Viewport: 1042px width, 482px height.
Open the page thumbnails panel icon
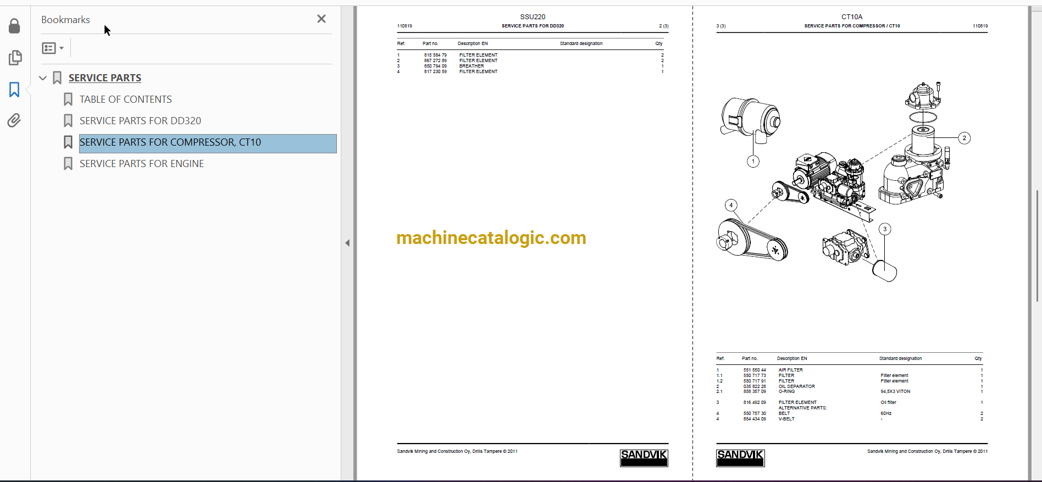(15, 58)
